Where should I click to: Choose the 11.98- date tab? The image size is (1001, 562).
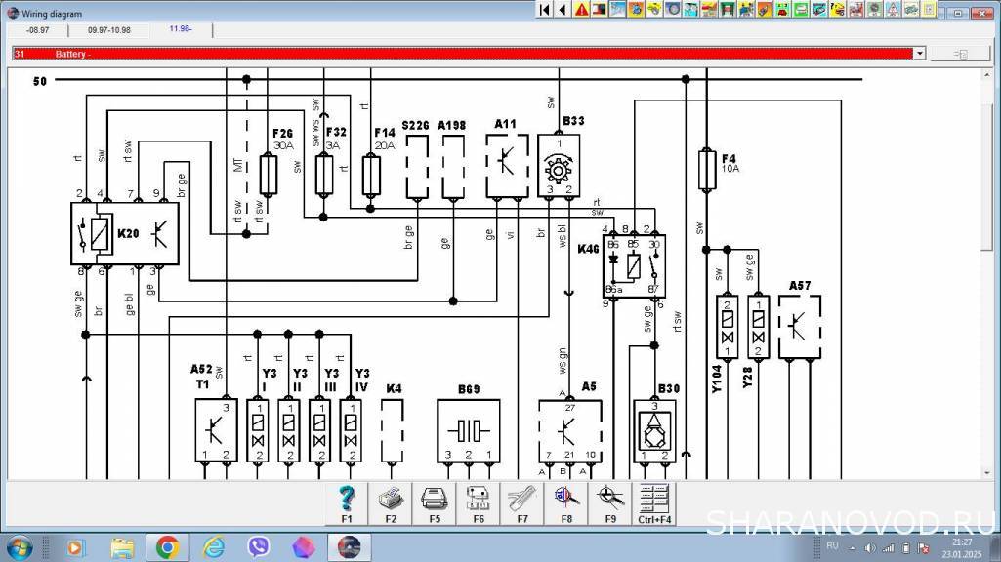(x=181, y=29)
